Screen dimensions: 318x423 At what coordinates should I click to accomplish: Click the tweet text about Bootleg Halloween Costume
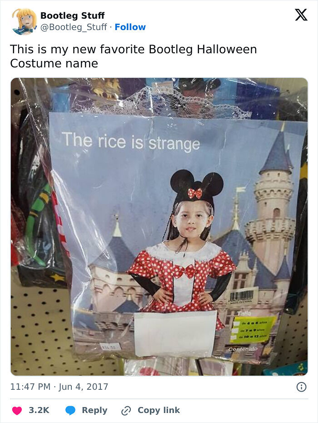(x=134, y=56)
